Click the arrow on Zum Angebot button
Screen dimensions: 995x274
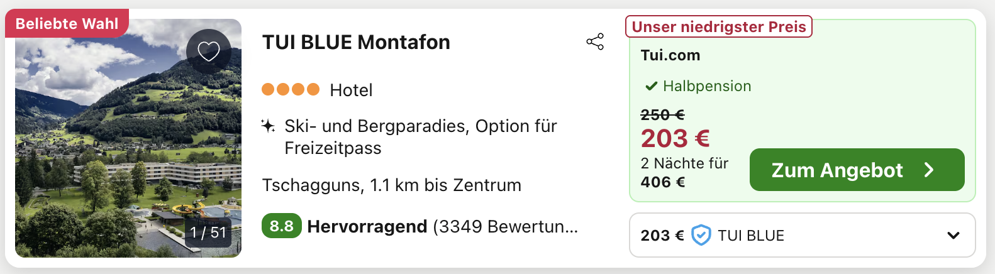tap(929, 170)
